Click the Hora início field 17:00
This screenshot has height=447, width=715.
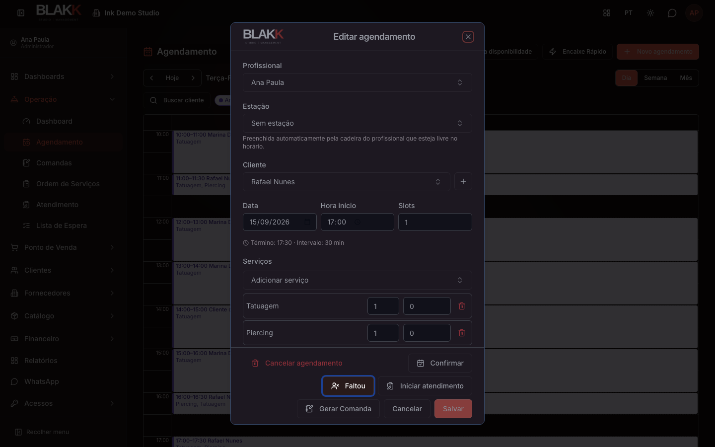[357, 222]
